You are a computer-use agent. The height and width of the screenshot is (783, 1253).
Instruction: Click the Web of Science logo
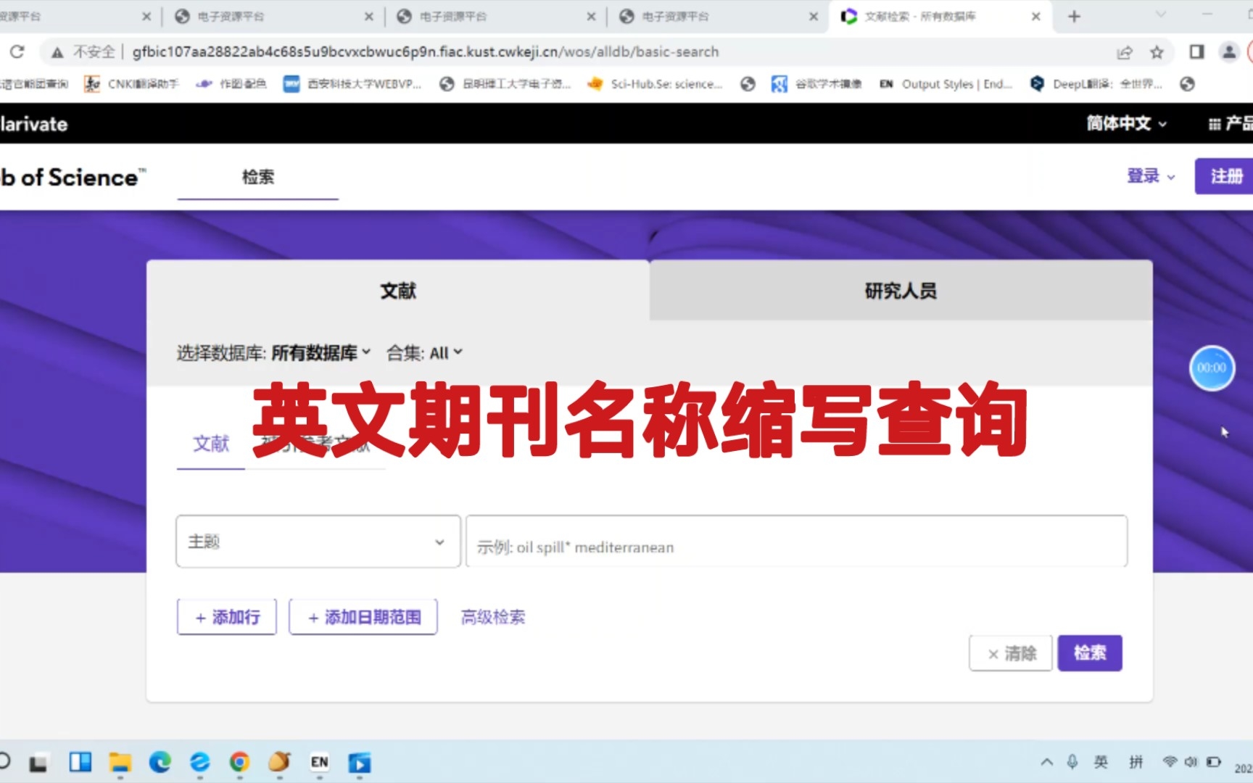[73, 177]
